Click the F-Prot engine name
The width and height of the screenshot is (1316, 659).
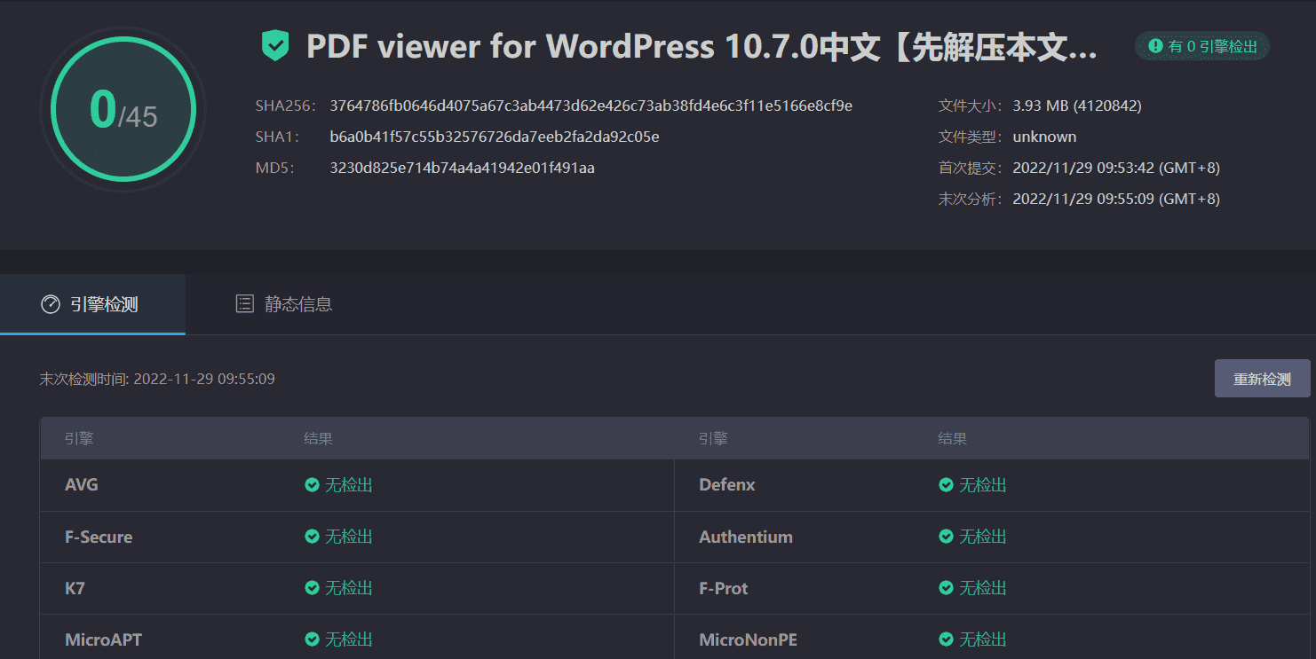coord(724,588)
